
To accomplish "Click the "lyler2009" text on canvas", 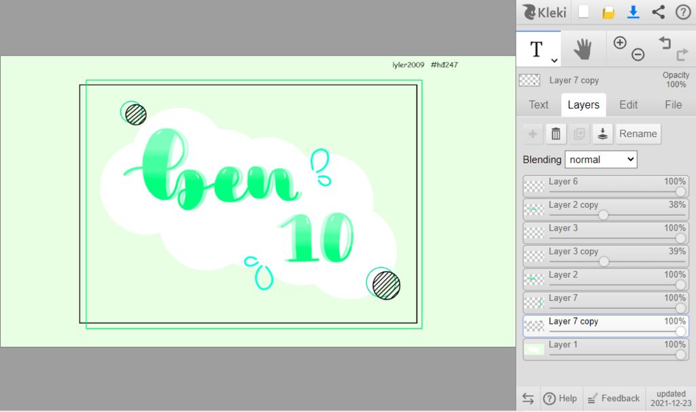I will click(408, 64).
